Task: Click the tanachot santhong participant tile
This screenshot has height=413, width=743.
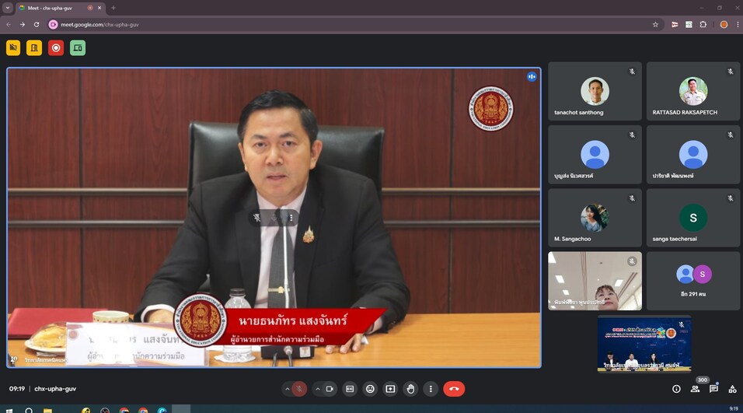Action: [x=595, y=92]
